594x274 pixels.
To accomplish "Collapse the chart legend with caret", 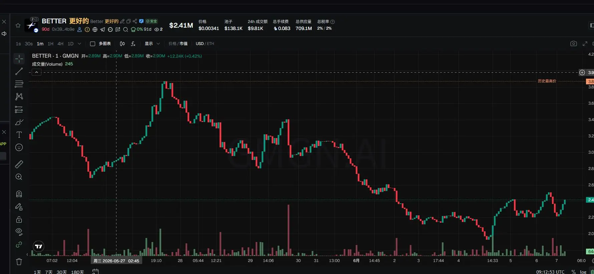I will pos(36,72).
